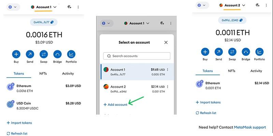Viewport: 273px width, 136px height.
Task: Copy address 0x9Fd...E34D in right panel
Action: [x=232, y=20]
